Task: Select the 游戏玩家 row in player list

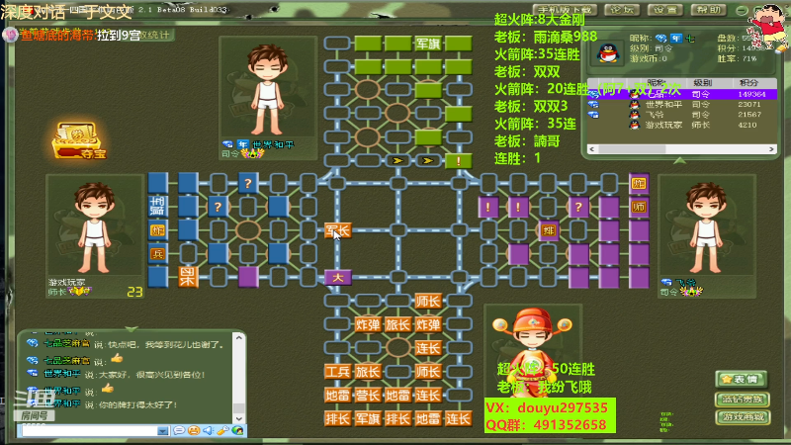Action: click(x=682, y=125)
